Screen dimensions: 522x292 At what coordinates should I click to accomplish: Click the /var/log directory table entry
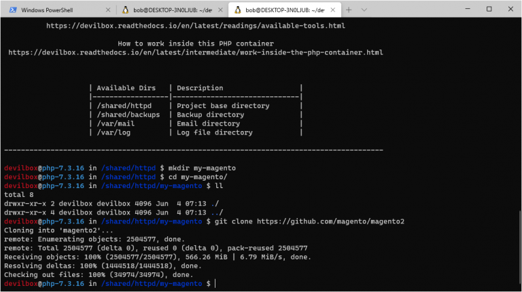click(x=116, y=132)
